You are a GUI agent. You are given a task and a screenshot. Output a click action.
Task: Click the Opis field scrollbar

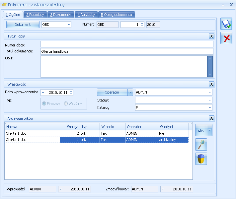(x=210, y=66)
